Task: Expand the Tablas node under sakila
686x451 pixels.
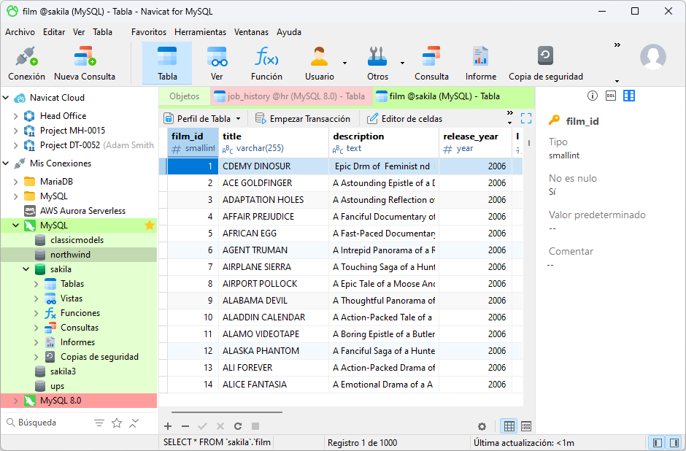Action: click(36, 284)
